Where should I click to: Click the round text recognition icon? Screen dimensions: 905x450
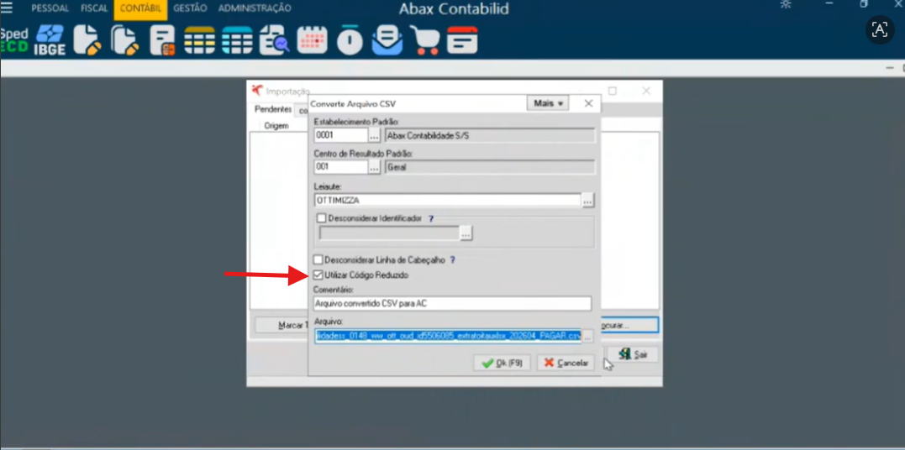880,29
